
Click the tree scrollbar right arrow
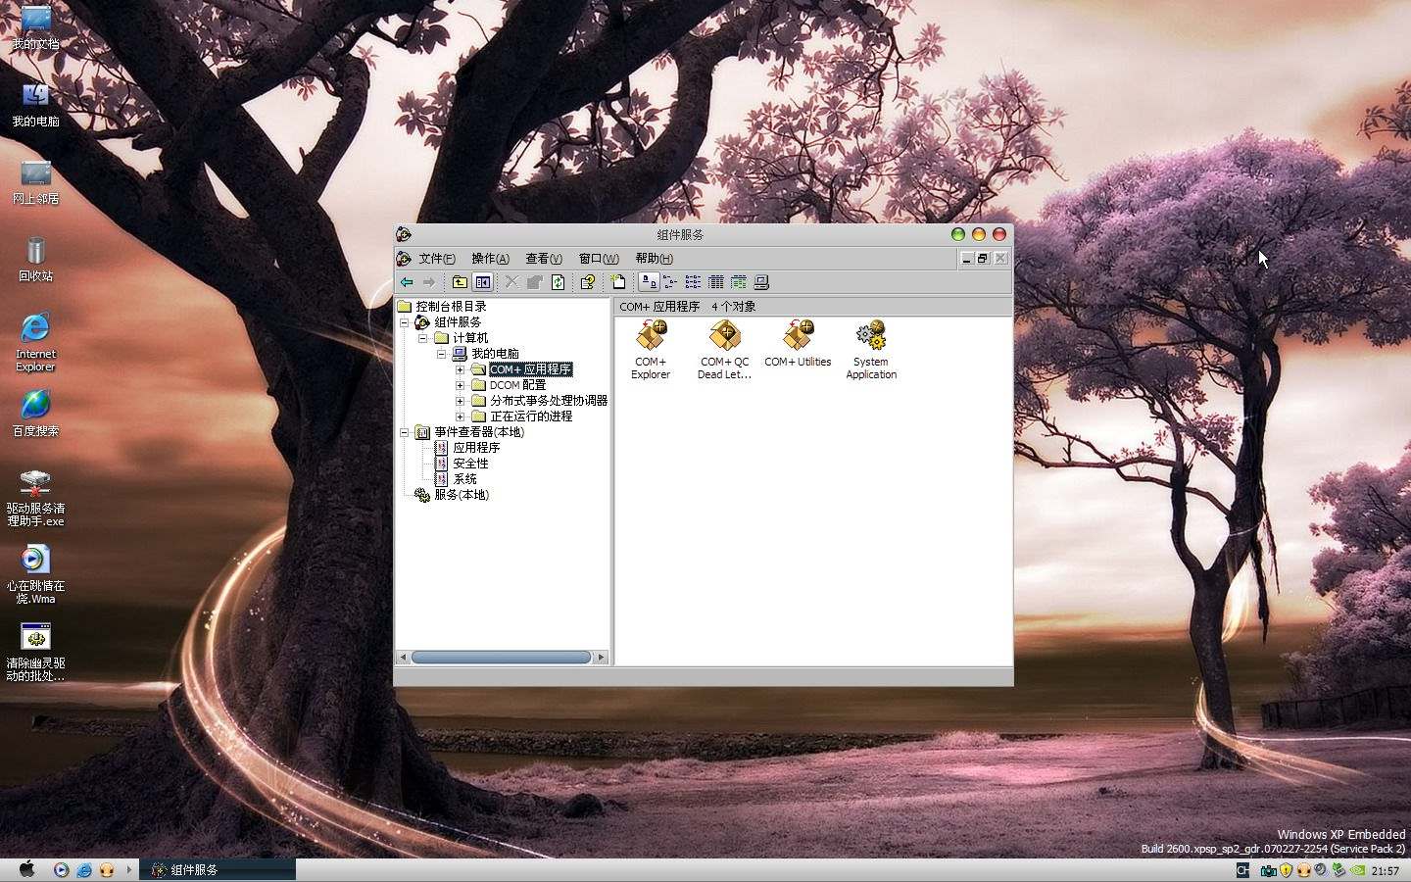pyautogui.click(x=601, y=657)
